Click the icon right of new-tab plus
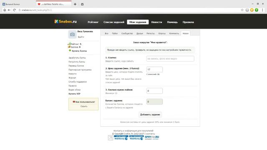The height and width of the screenshot is (150, 267). tap(82, 4)
